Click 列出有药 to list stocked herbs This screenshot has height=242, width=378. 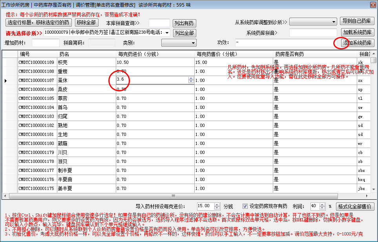[184, 23]
